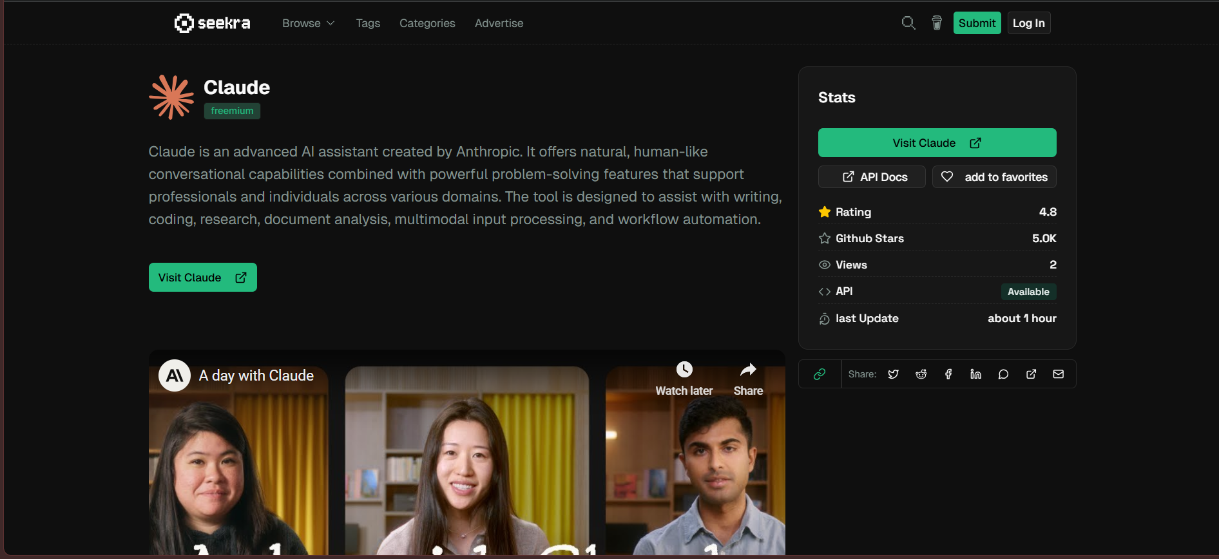The height and width of the screenshot is (559, 1219).
Task: Toggle add to favorites heart button
Action: click(x=994, y=177)
